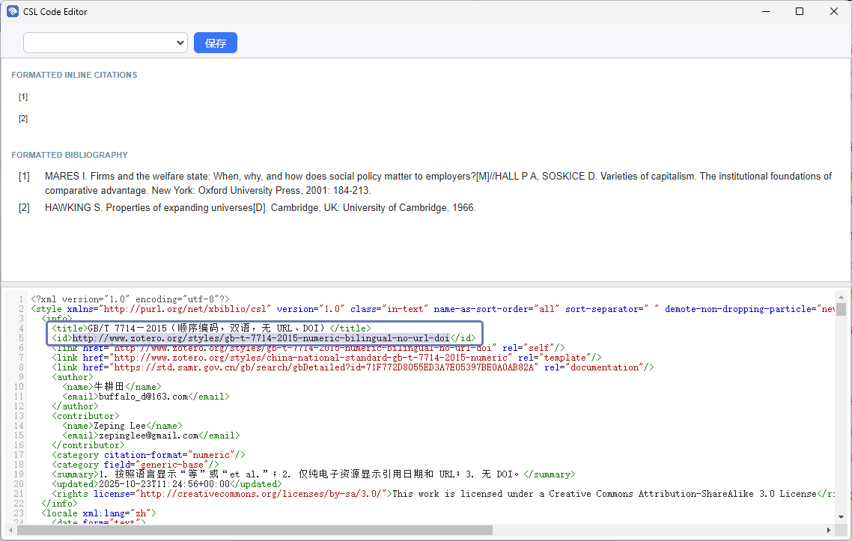Close the CSL Code Editor window
The image size is (852, 541).
coord(834,11)
